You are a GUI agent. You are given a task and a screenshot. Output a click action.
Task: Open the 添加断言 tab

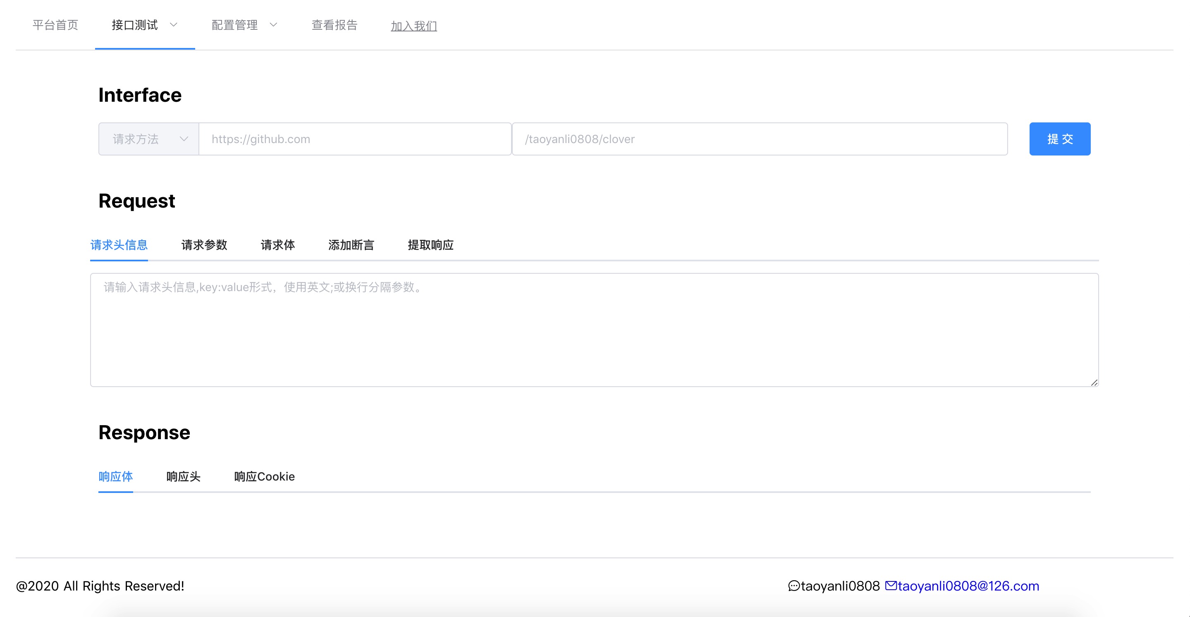coord(351,245)
